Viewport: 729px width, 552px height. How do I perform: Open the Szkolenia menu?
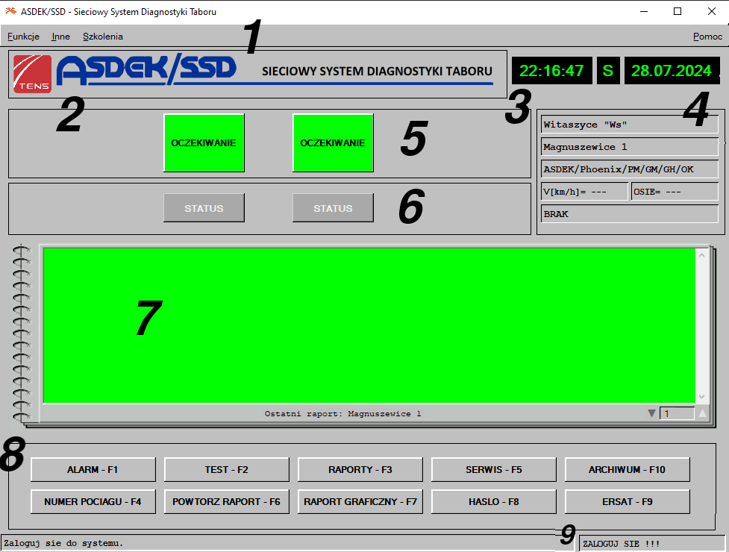(x=103, y=36)
